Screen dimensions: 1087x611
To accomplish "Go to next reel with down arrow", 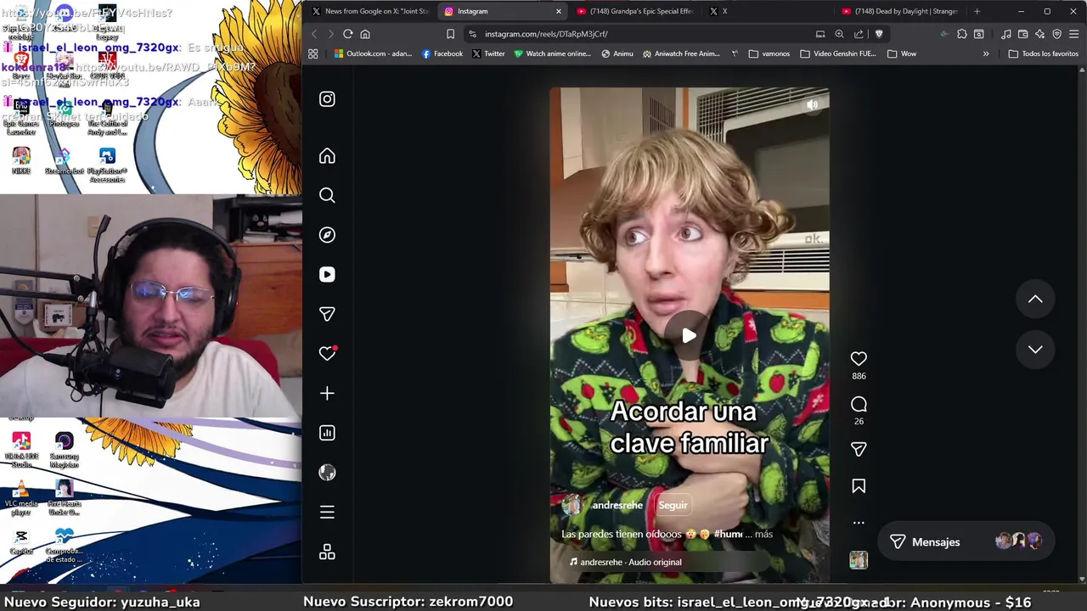I will click(1035, 349).
